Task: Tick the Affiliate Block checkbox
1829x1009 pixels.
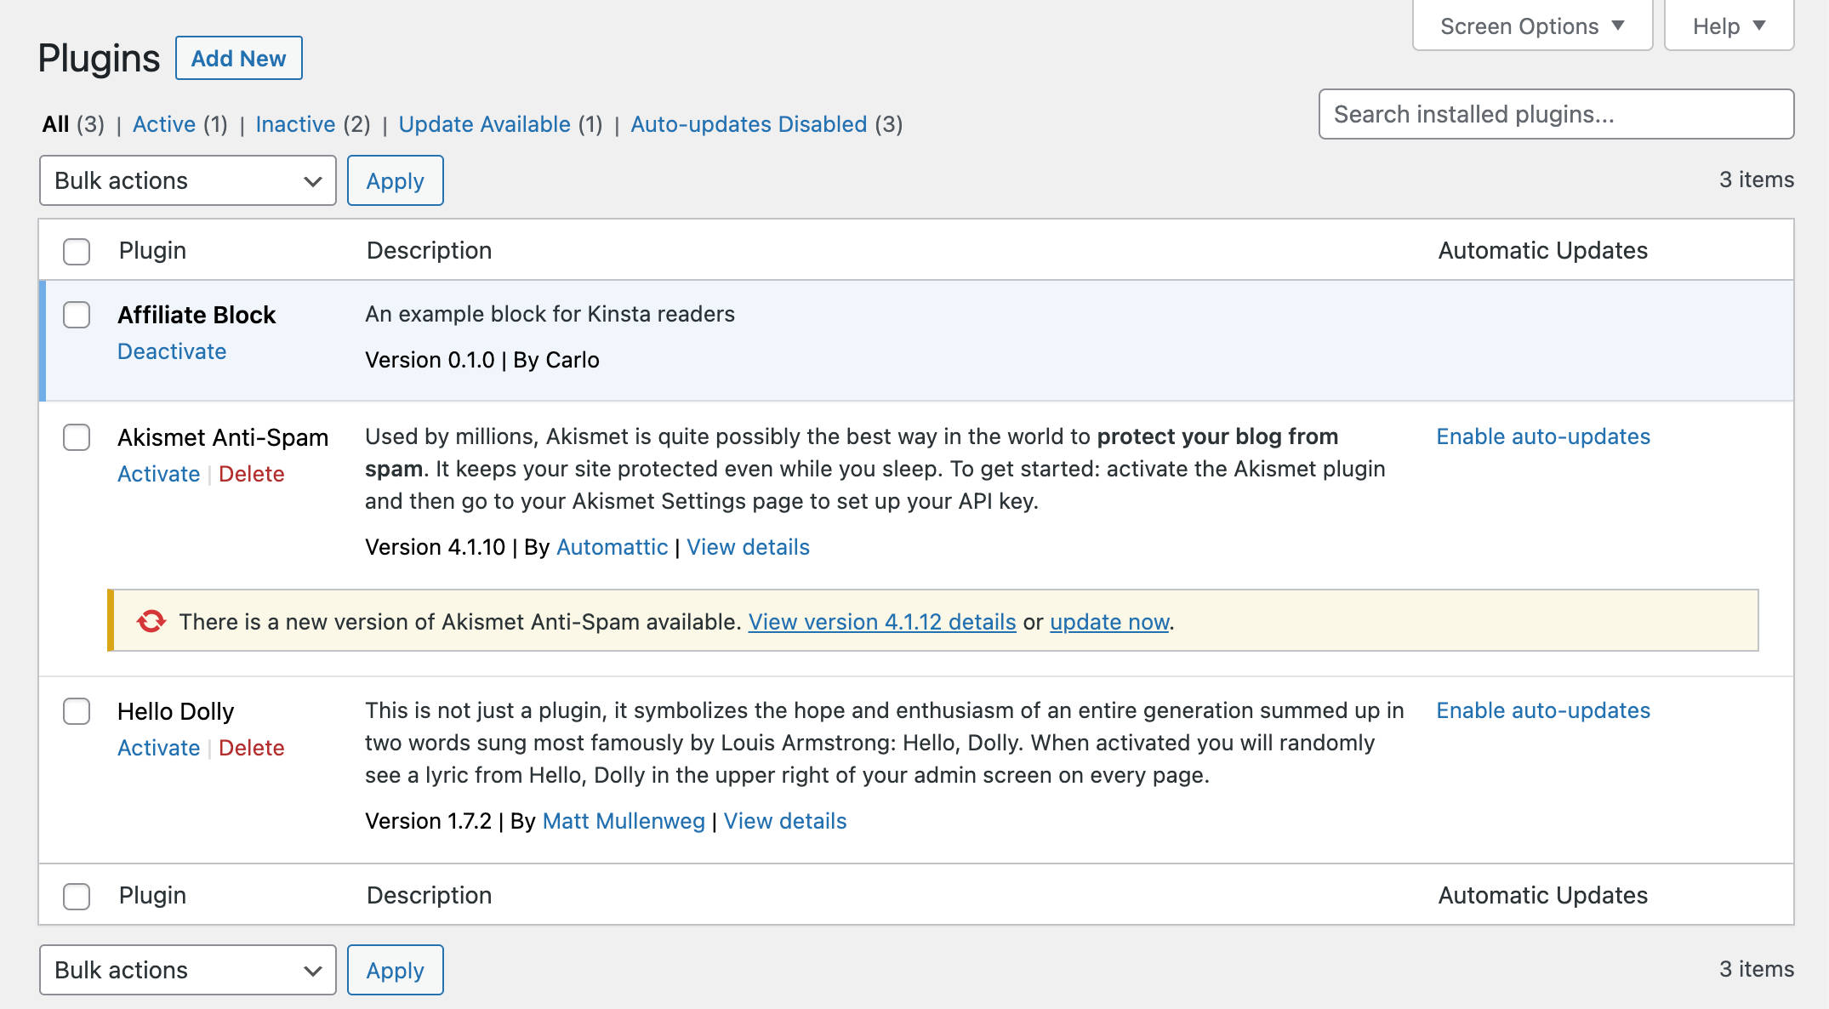Action: click(77, 315)
